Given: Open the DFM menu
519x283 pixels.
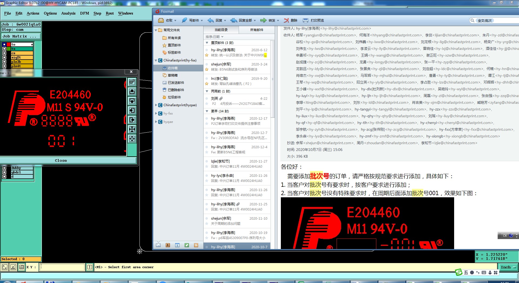Looking at the screenshot, I should [85, 13].
